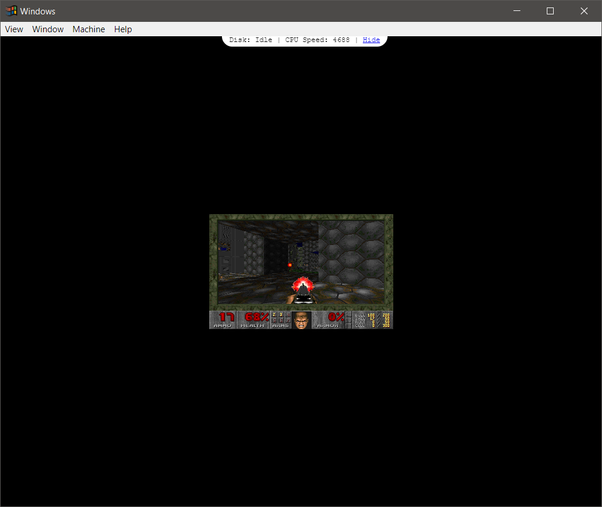Click the SHEL ammo row 17 / 50
This screenshot has width=602, height=507.
373,319
